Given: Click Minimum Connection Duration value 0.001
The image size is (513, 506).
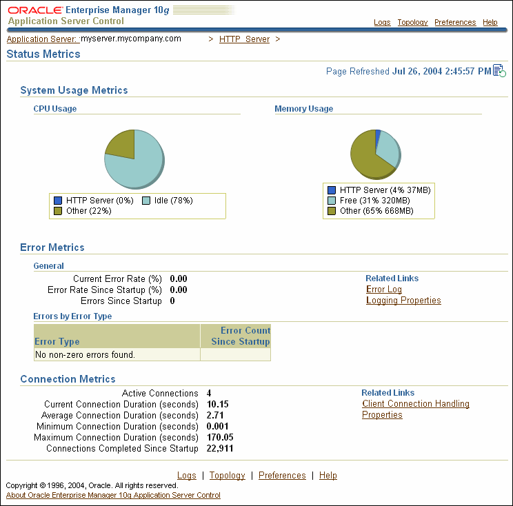Looking at the screenshot, I should pyautogui.click(x=218, y=426).
